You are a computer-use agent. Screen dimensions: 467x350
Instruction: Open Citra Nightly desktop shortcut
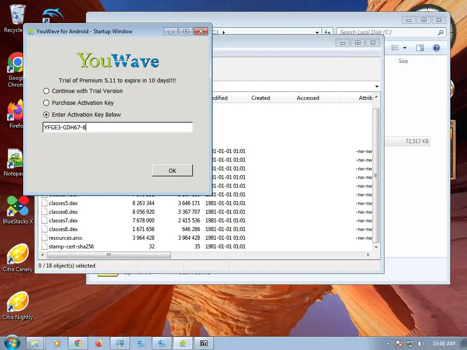click(x=18, y=306)
